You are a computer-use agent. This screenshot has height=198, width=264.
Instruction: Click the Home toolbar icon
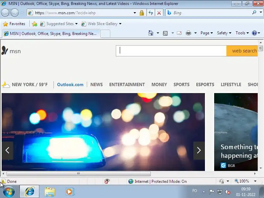[151, 33]
